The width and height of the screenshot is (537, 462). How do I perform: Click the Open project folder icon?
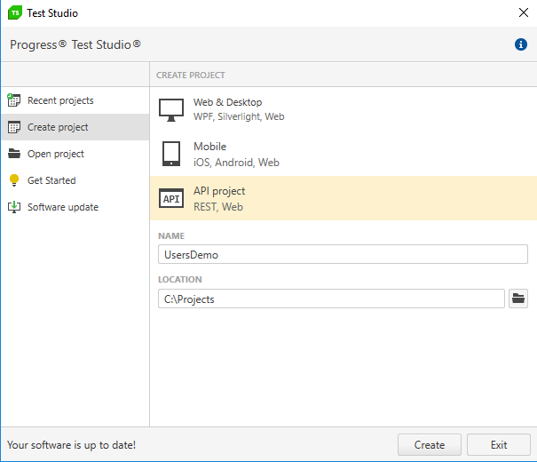coord(14,154)
